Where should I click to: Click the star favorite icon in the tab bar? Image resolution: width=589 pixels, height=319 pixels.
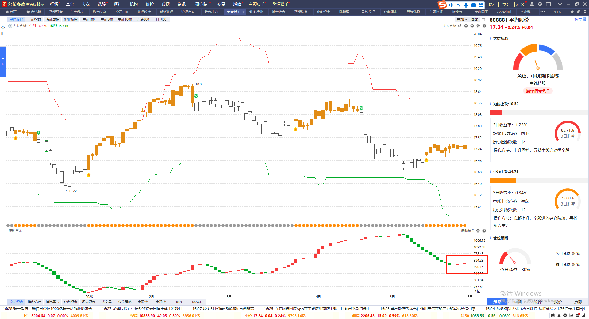(572, 12)
